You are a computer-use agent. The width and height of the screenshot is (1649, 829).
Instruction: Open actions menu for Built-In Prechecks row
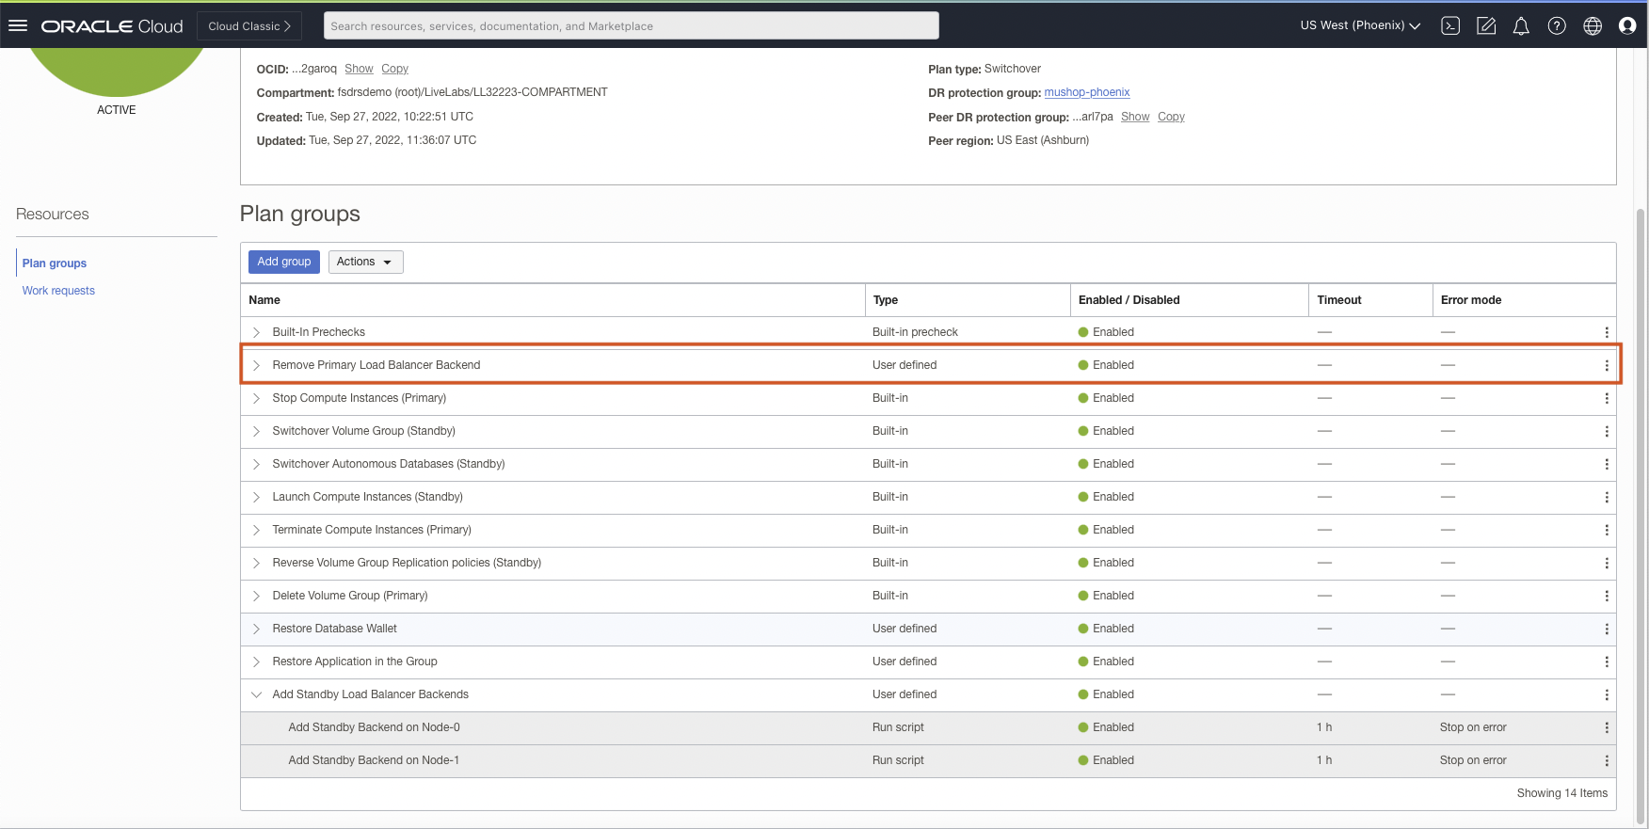[x=1606, y=332]
